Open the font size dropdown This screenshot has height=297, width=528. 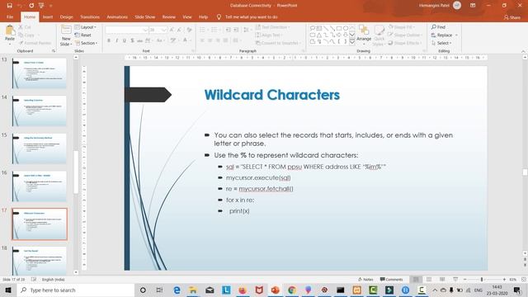pos(163,30)
